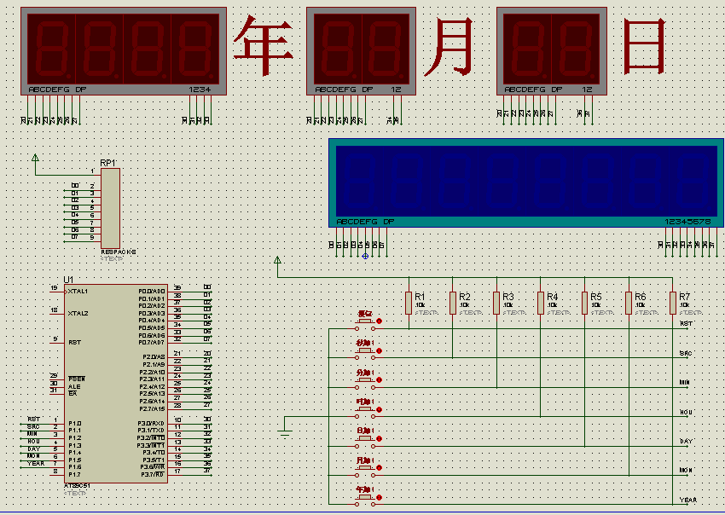Image resolution: width=725 pixels, height=515 pixels.
Task: Click the RST label beside pin P1.0
Action: coord(33,419)
